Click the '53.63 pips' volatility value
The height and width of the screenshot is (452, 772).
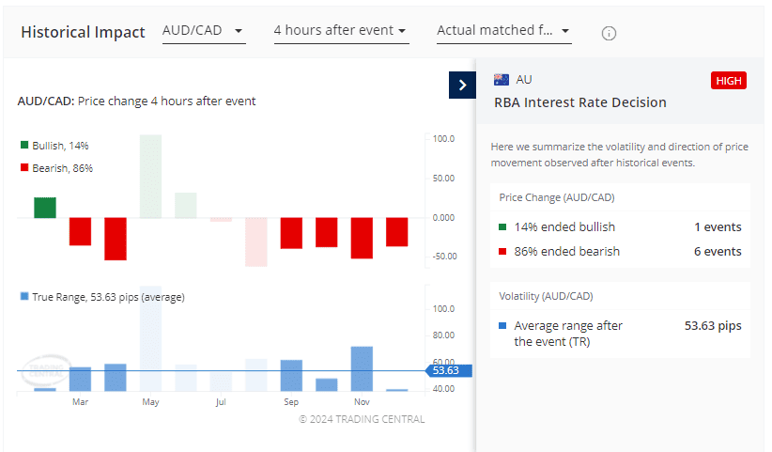coord(713,326)
